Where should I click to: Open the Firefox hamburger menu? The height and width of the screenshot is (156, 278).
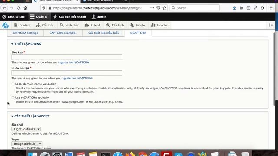pos(271,8)
